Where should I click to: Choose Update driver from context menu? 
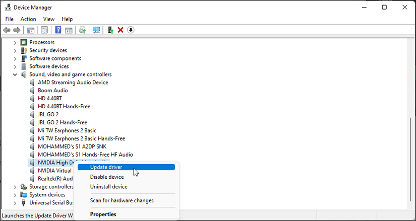[126, 167]
